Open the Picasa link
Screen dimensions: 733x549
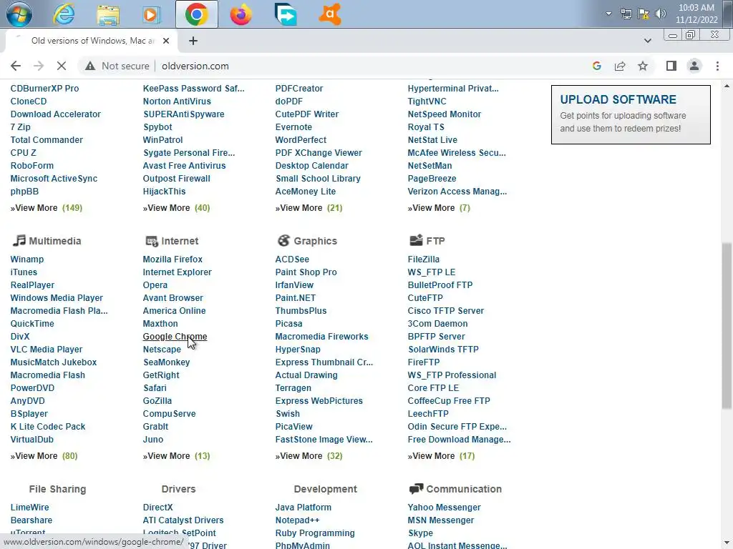(288, 324)
